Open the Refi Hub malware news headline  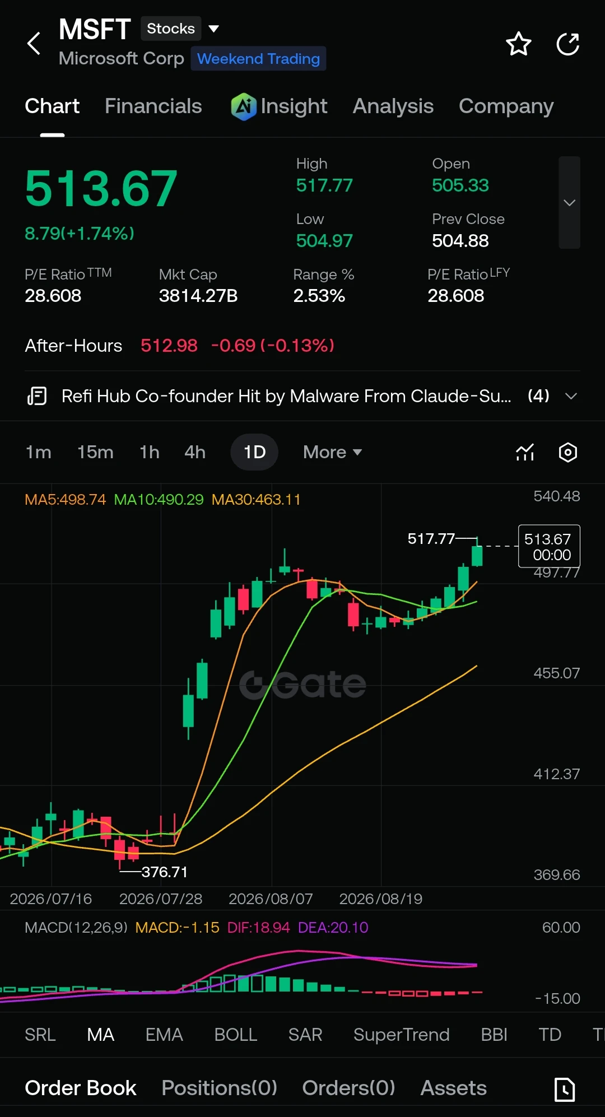pos(286,396)
